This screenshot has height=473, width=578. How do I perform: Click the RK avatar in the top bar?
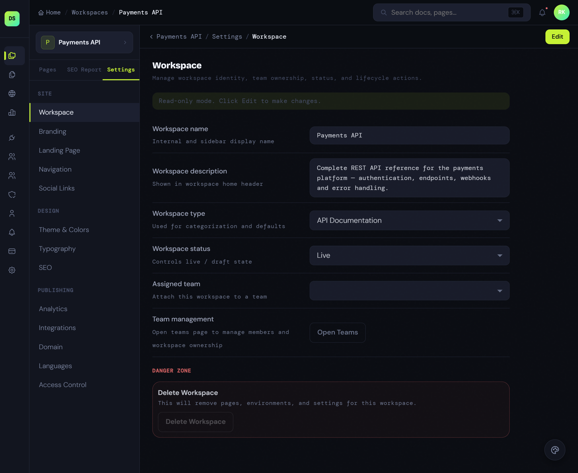(562, 12)
